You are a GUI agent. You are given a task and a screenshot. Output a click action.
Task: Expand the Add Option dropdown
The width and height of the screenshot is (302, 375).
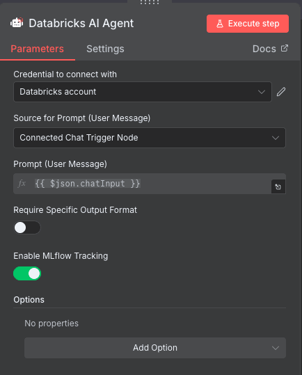coord(155,348)
